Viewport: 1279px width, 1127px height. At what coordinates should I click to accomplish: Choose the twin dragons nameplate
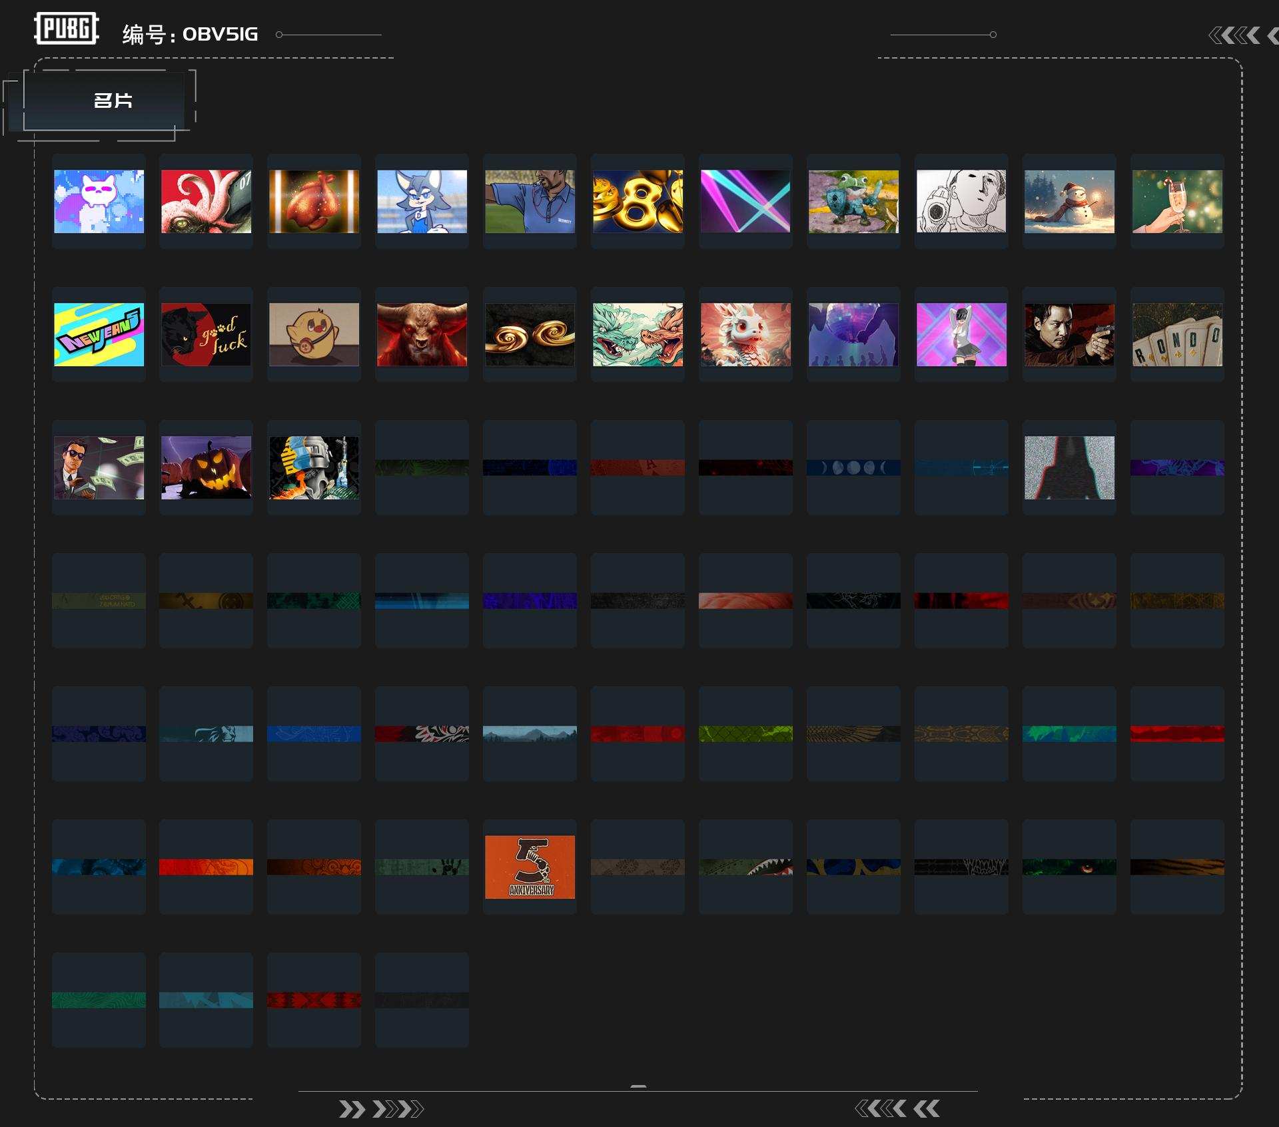638,335
